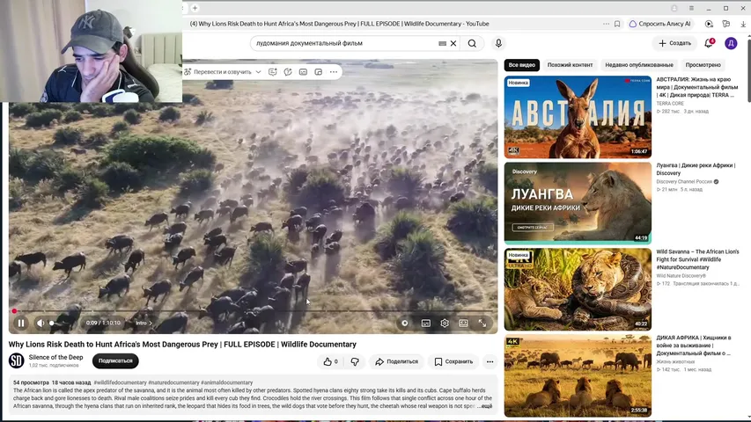
Task: Click the subtitles box icon in overlay toolbar
Action: point(303,72)
